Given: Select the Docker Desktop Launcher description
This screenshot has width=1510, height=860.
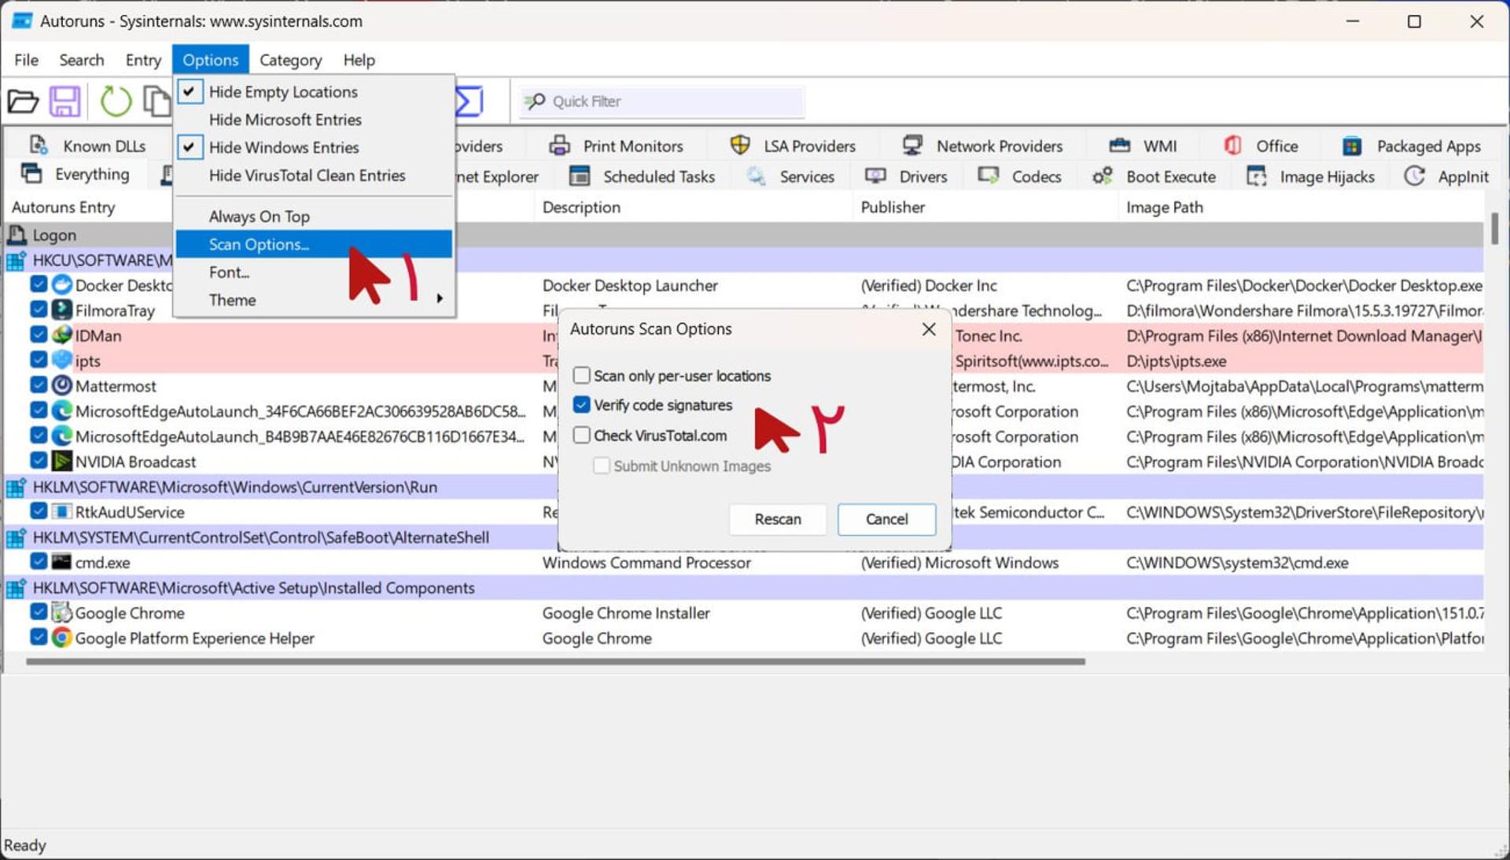Looking at the screenshot, I should click(x=630, y=285).
